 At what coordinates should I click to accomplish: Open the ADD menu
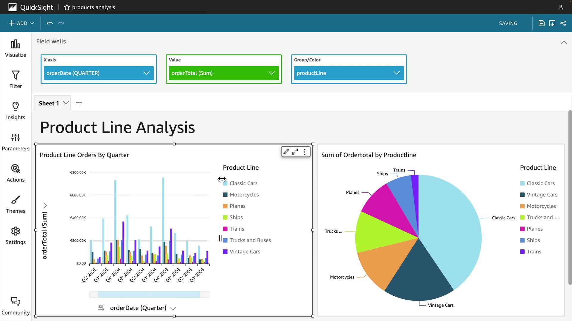coord(21,23)
